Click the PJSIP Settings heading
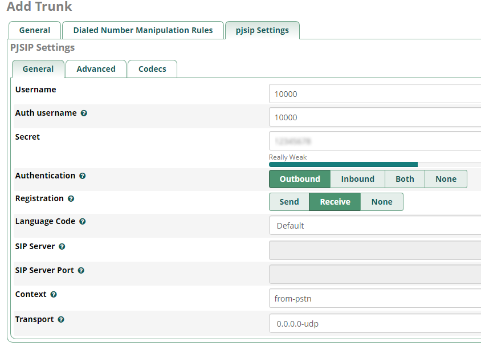The image size is (481, 354). click(42, 47)
